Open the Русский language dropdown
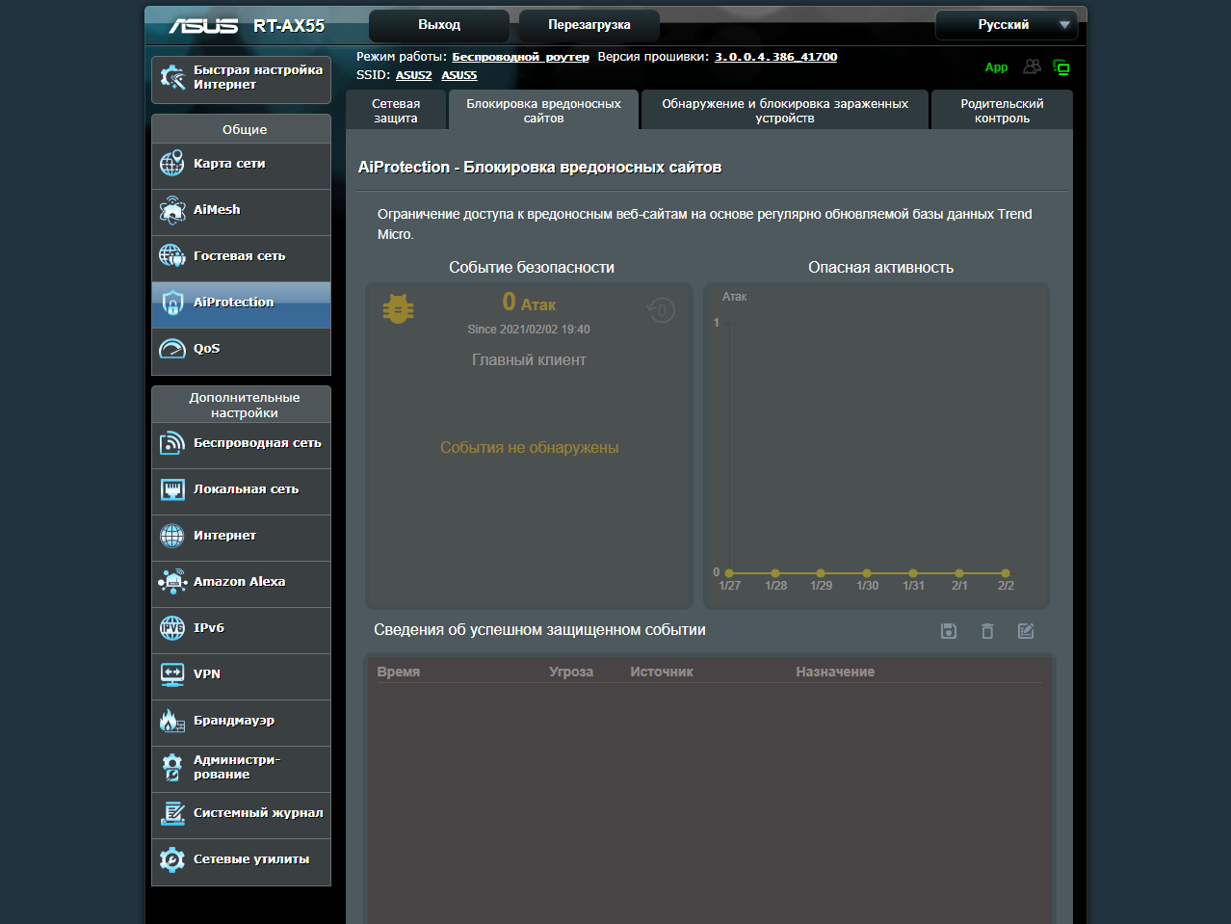The image size is (1231, 924). [x=1007, y=25]
